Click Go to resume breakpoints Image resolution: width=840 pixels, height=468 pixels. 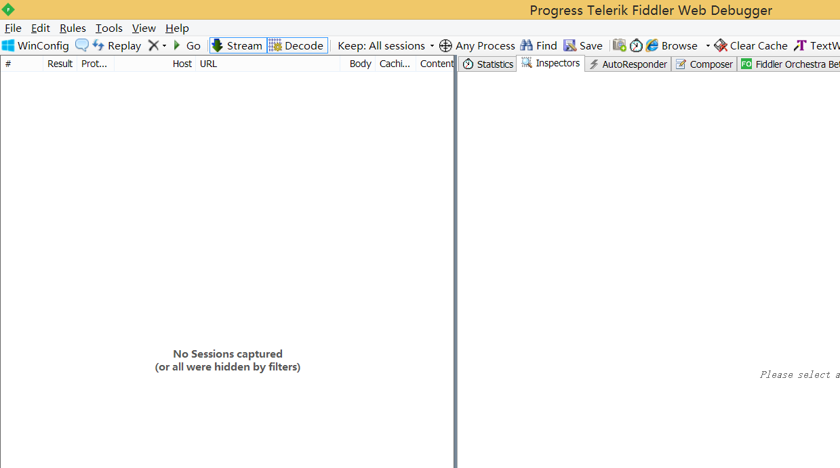(x=186, y=45)
